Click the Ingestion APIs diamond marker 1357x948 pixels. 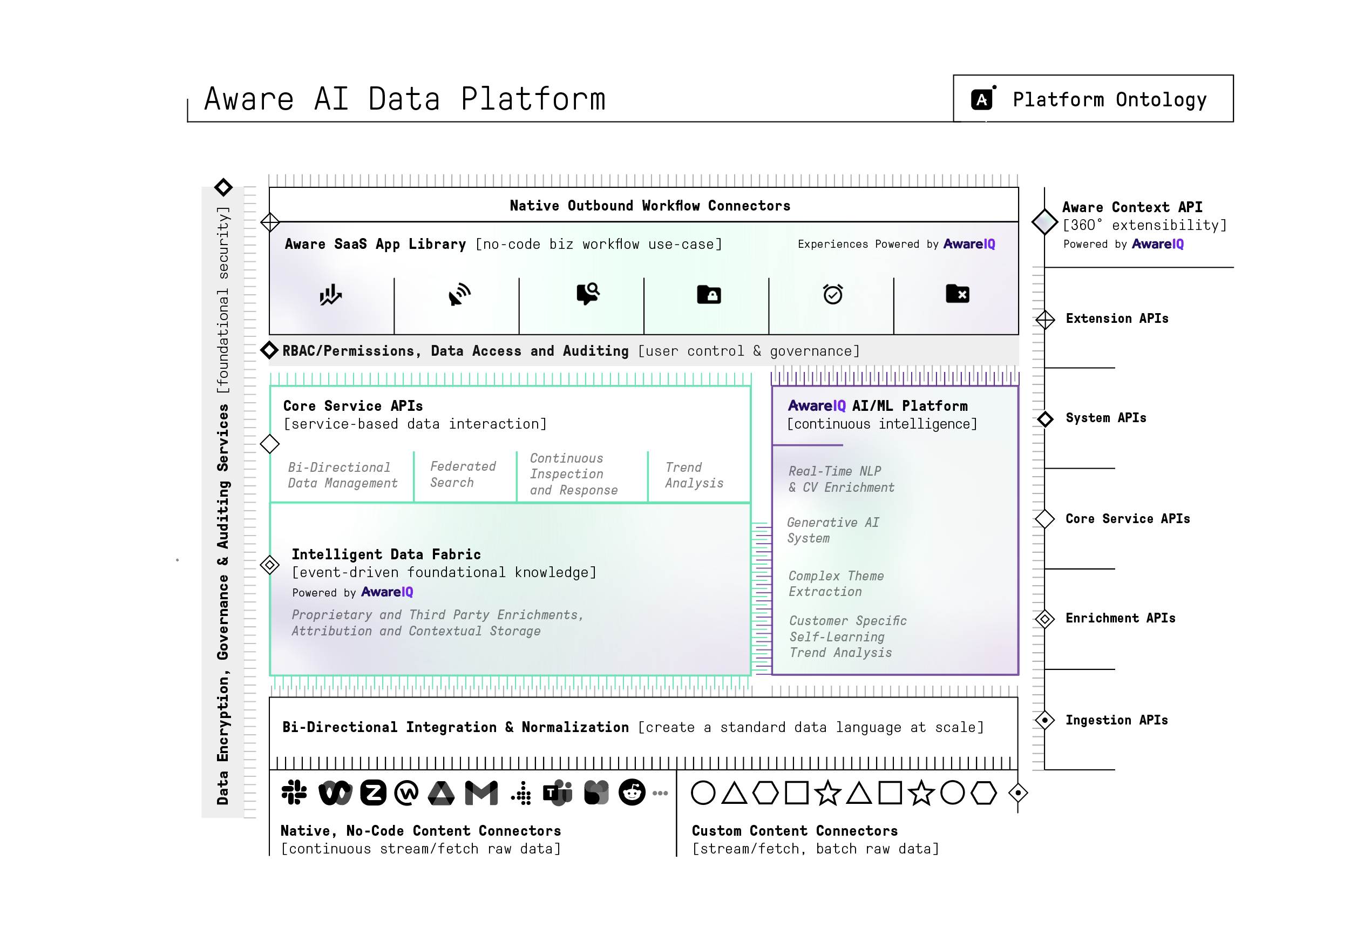1044,720
